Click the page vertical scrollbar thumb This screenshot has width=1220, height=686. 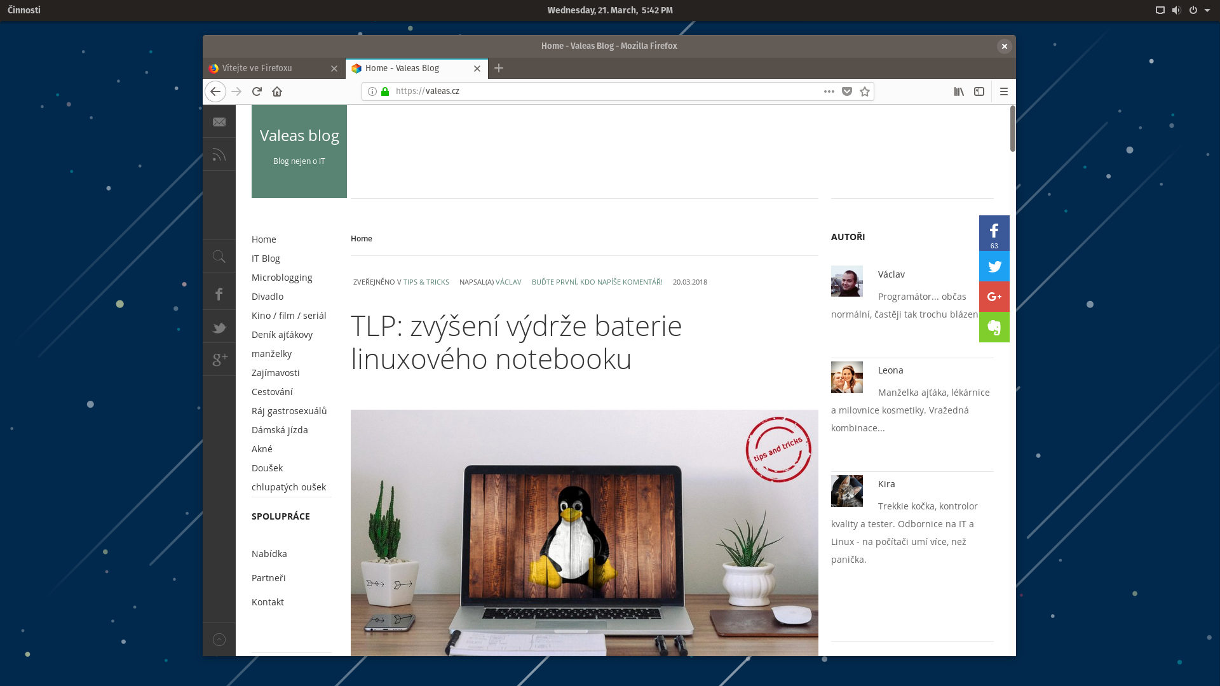point(1012,129)
